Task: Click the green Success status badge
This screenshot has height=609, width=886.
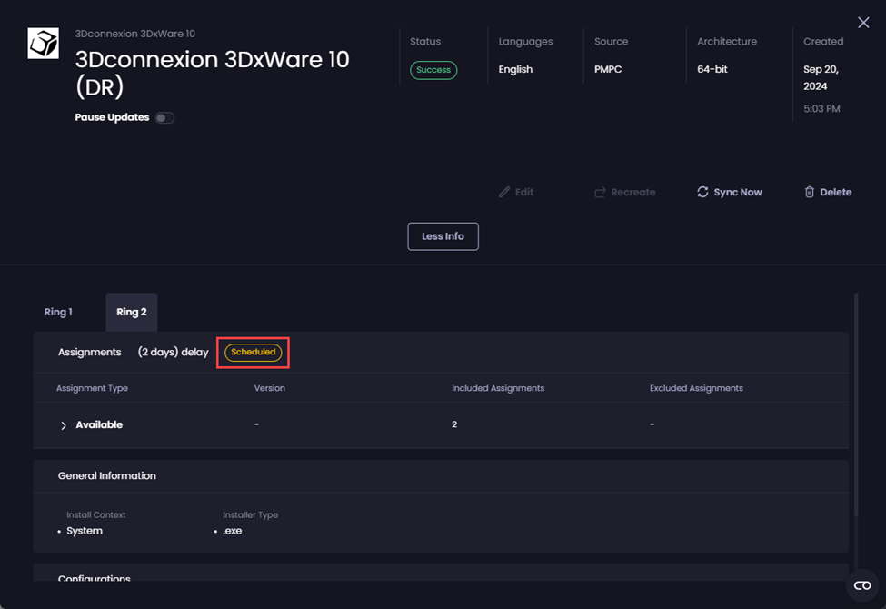Action: tap(433, 70)
